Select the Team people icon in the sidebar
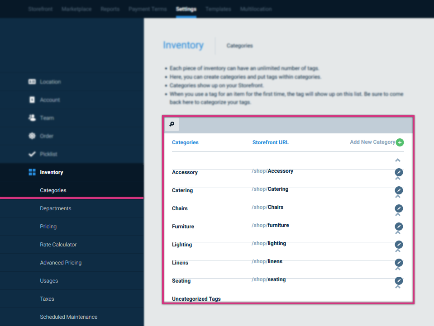This screenshot has width=434, height=326. (x=32, y=118)
